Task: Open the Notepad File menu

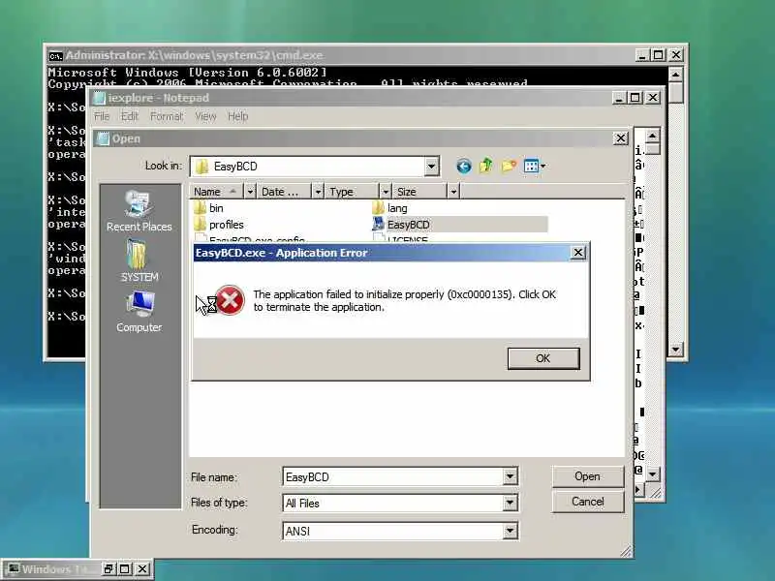Action: (102, 116)
